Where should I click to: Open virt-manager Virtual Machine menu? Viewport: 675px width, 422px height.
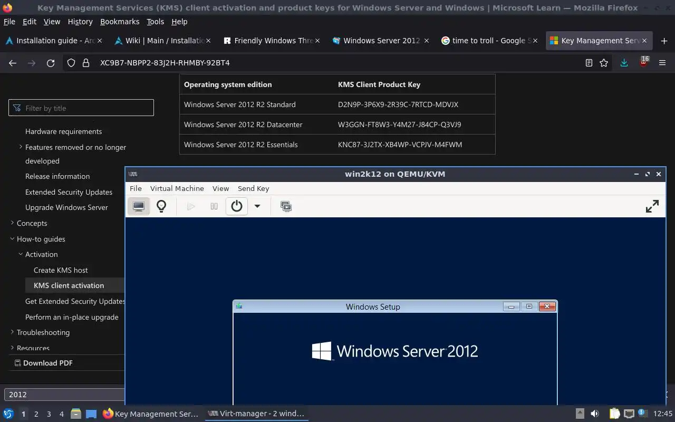[177, 188]
